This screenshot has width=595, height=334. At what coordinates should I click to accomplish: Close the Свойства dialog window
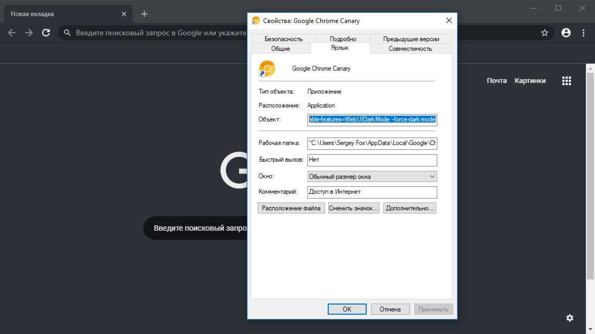449,20
